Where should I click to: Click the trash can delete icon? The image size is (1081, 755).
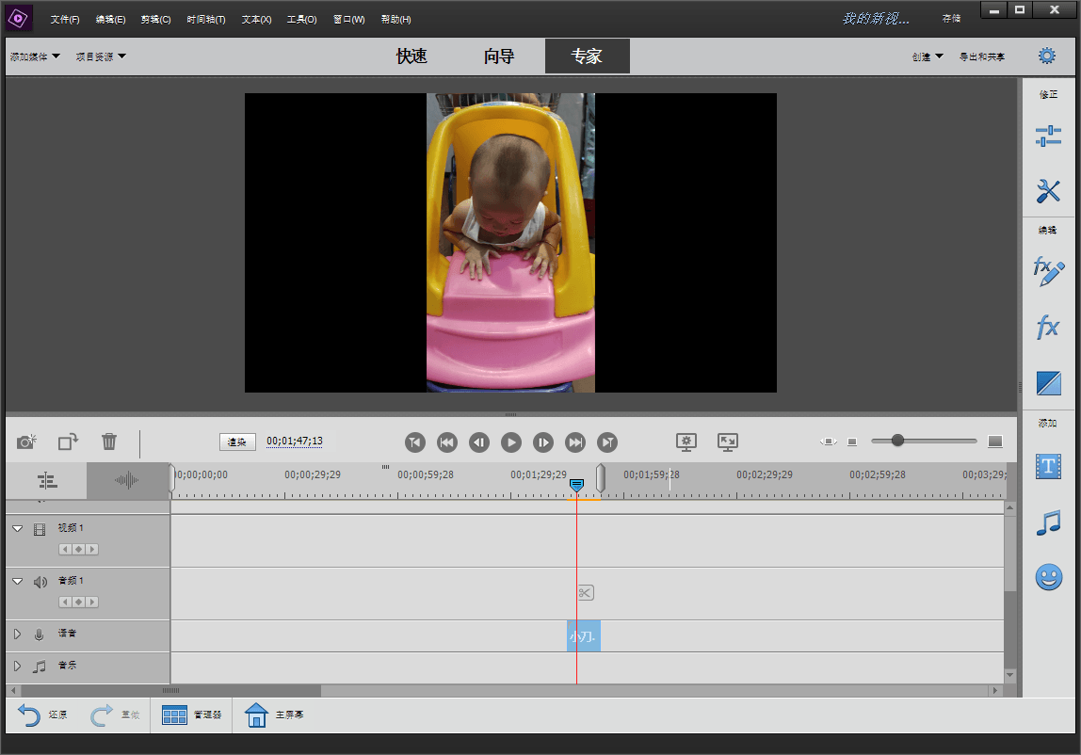pyautogui.click(x=109, y=442)
